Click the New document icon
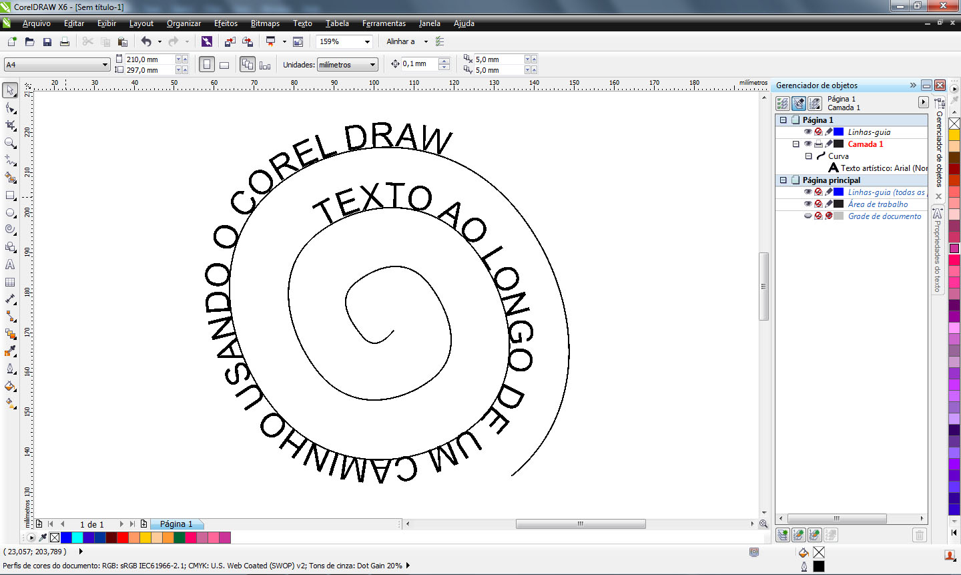 point(11,41)
